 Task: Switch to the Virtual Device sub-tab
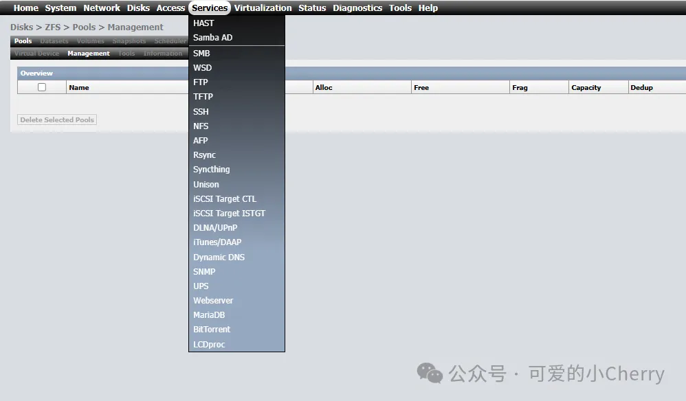[37, 54]
